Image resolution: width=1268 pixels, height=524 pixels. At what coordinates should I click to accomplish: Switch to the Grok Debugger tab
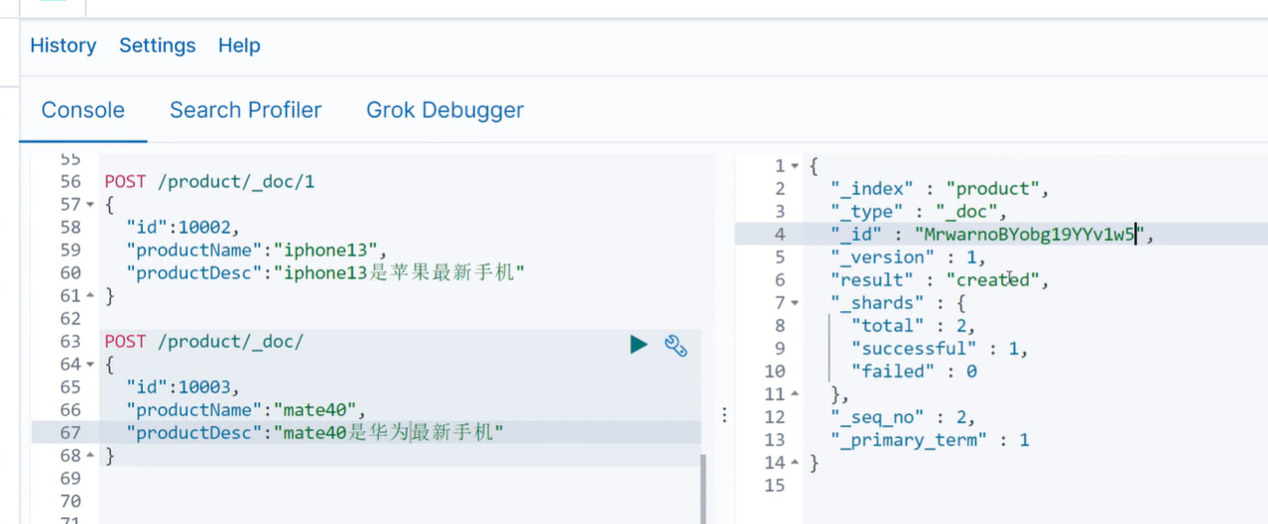445,110
